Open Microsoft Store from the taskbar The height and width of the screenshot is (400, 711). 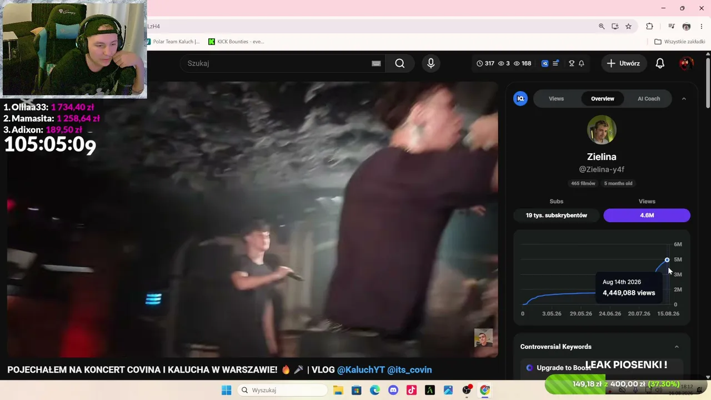tap(357, 390)
